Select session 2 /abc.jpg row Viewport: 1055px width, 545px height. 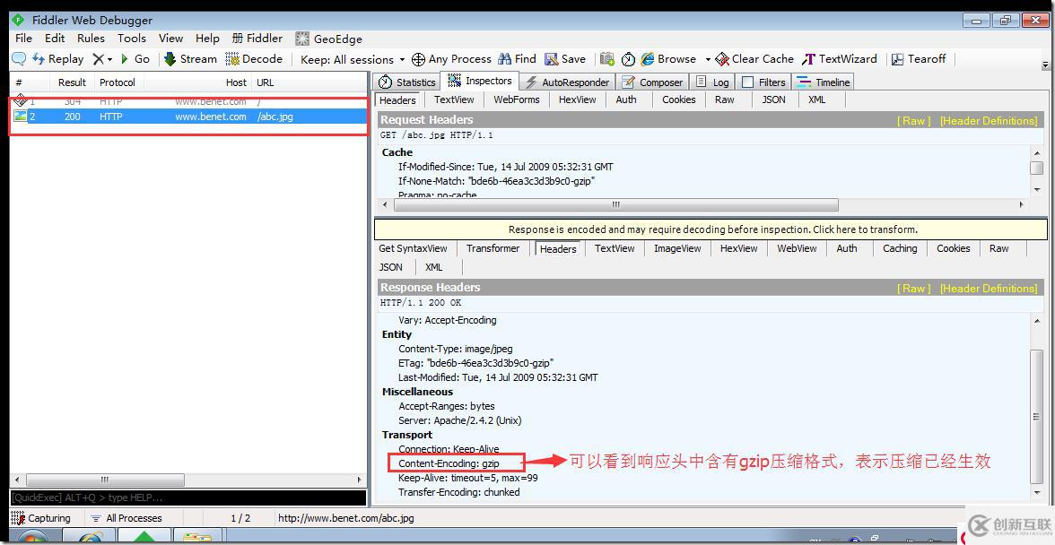(189, 117)
